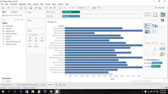Open the File menu
The image size is (168, 94).
click(2, 4)
